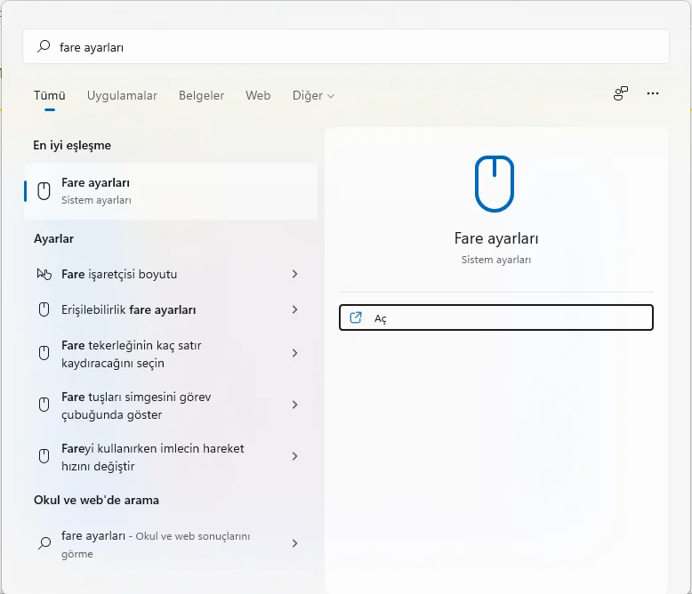Expand chevron for Erişilebilirlik fare ayarları

click(x=294, y=309)
